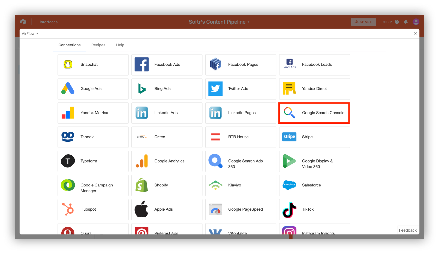This screenshot has height=254, width=439.
Task: Click the Snapchat ghost icon
Action: coord(68,65)
